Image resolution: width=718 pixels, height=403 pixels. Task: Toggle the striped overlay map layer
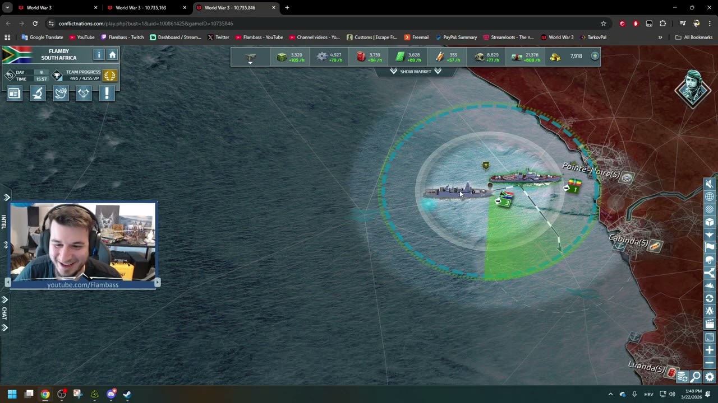click(x=710, y=209)
